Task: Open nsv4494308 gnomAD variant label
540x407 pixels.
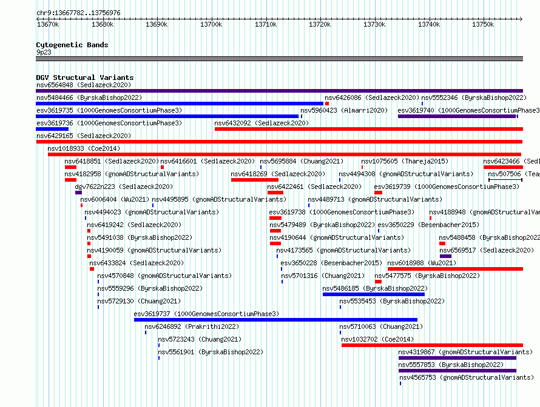Action: [x=406, y=174]
